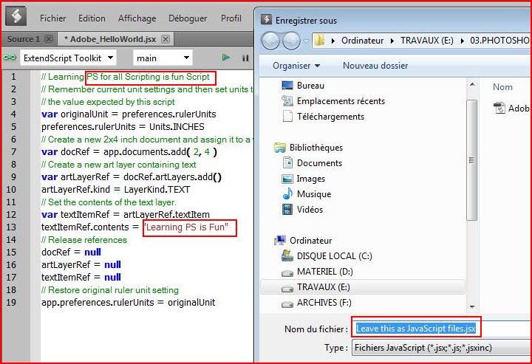Image resolution: width=532 pixels, height=364 pixels.
Task: Click the green link connection icon
Action: click(10, 58)
